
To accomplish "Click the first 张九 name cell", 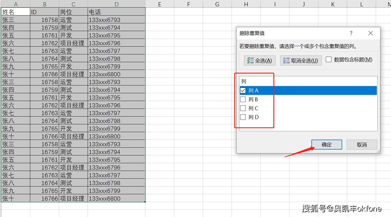I will point(16,66).
